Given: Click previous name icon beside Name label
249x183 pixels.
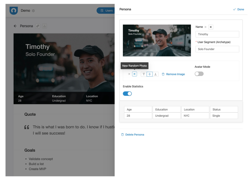Looking at the screenshot, I should click(x=205, y=27).
